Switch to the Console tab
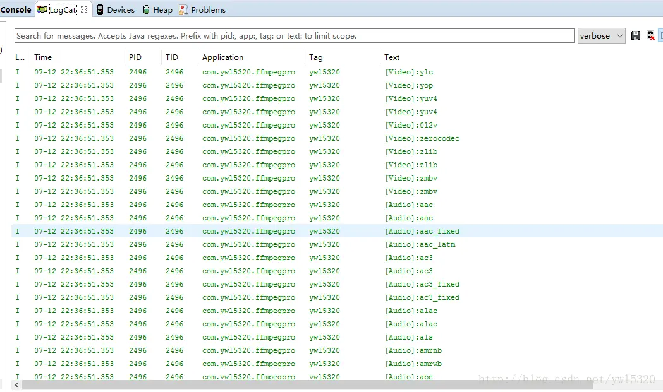Image resolution: width=663 pixels, height=392 pixels. point(16,9)
